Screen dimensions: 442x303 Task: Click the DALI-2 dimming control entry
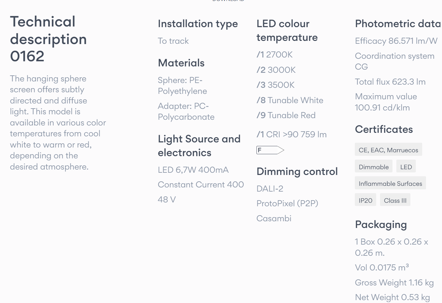click(x=270, y=189)
